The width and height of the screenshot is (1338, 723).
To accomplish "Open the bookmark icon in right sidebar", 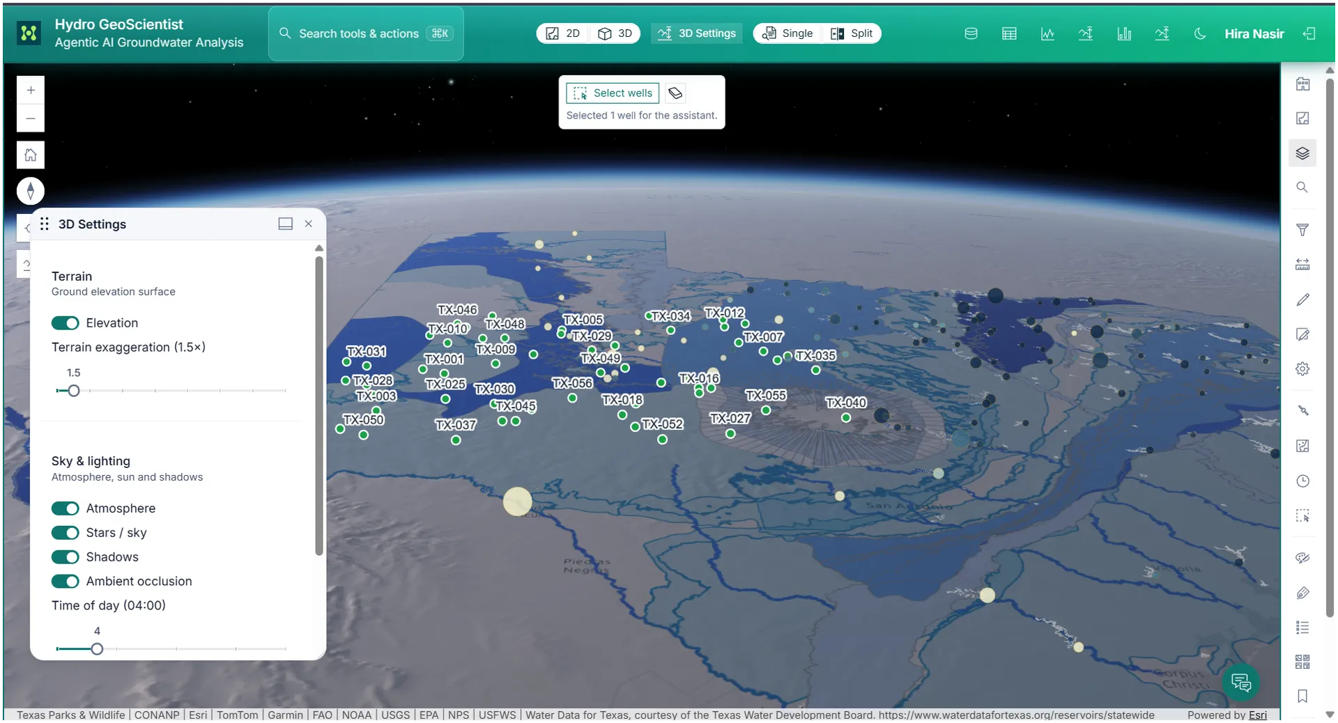I will click(x=1302, y=697).
